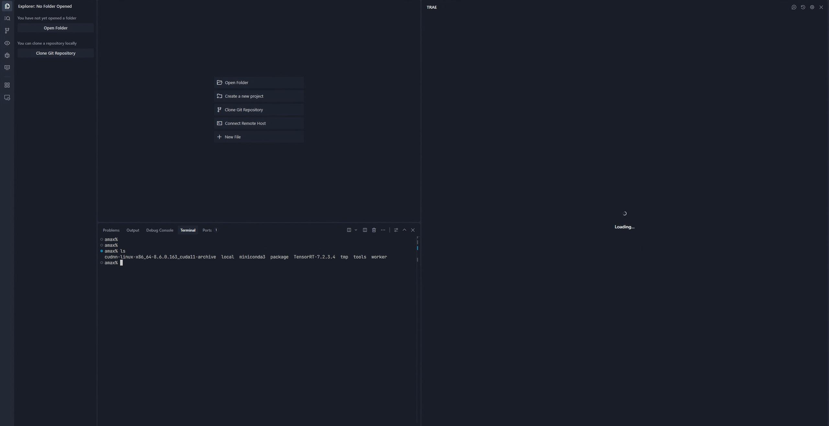Kill the active terminal with trash icon
Viewport: 829px width, 426px height.
374,230
